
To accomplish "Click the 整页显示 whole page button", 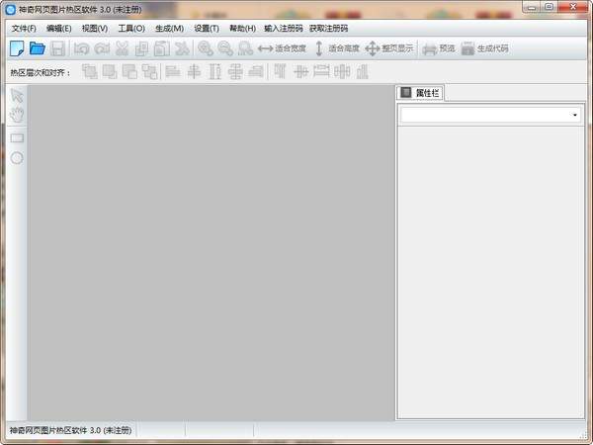I will [x=389, y=48].
